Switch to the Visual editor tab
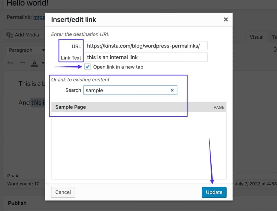277x211 pixels. click(256, 37)
